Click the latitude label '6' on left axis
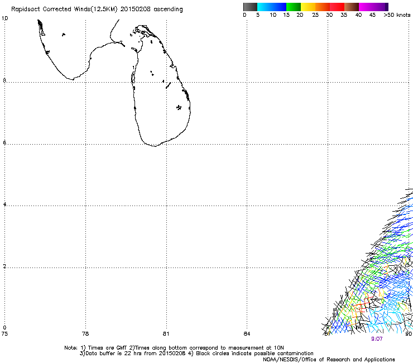The height and width of the screenshot is (363, 413). point(4,142)
